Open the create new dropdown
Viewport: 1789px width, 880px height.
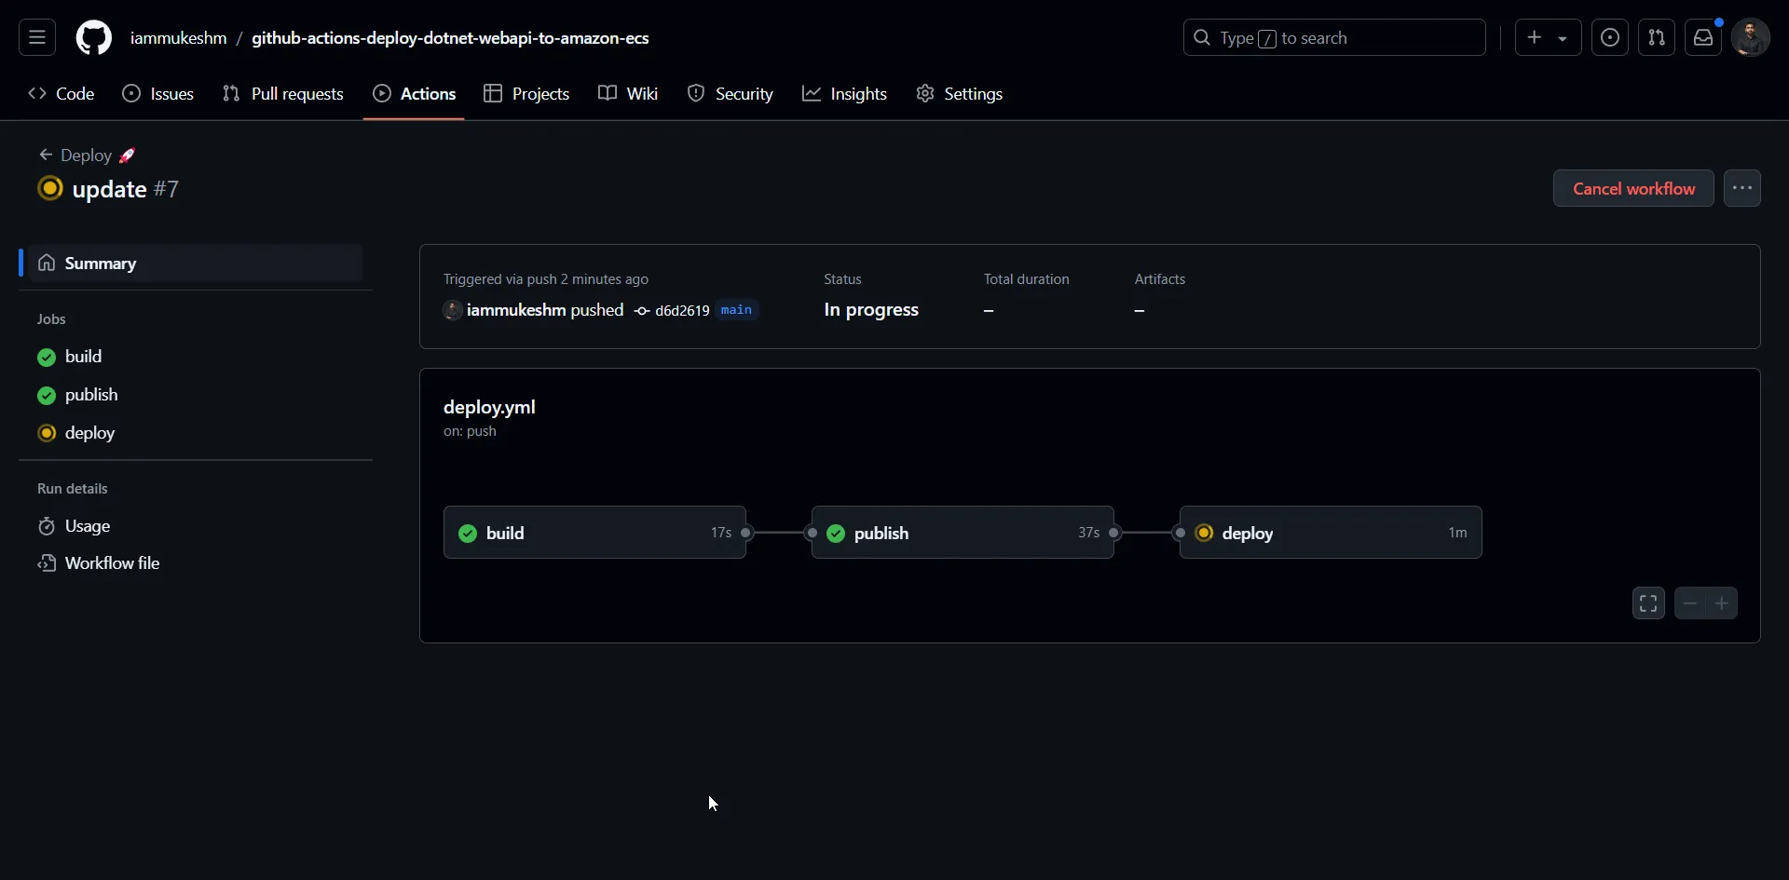coord(1547,38)
